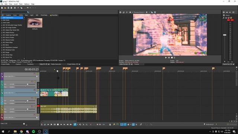Screen dimensions: 238x134
Task: Select BCC Beauty Studio effect
Action: tap(9, 40)
